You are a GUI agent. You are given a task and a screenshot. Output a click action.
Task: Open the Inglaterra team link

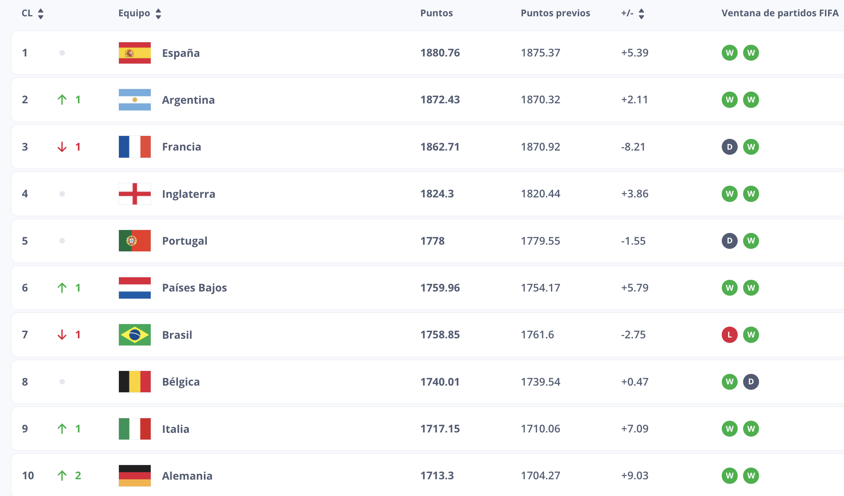coord(188,194)
